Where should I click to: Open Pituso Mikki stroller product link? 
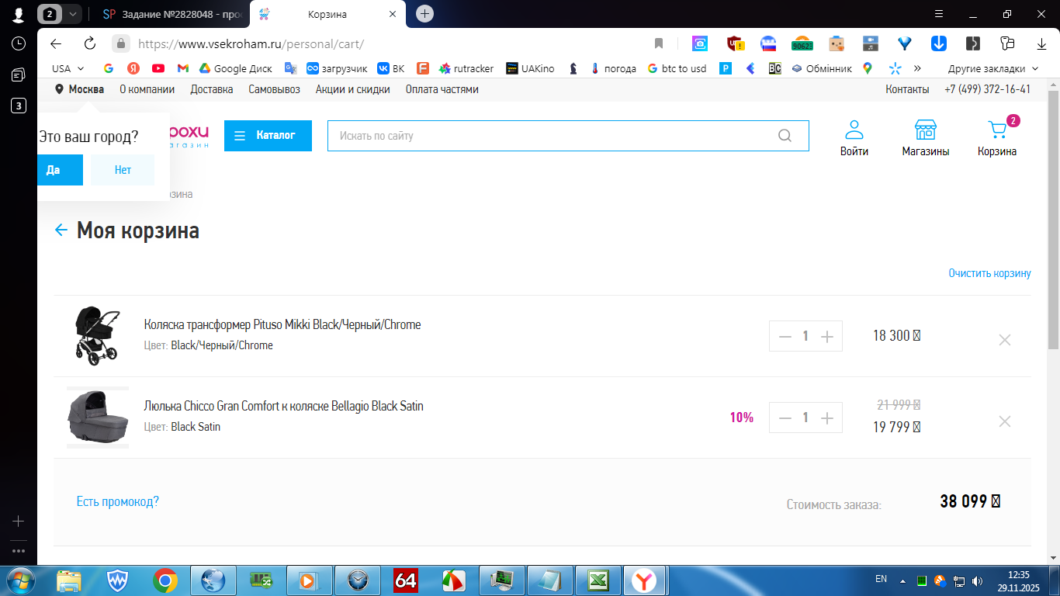[282, 324]
